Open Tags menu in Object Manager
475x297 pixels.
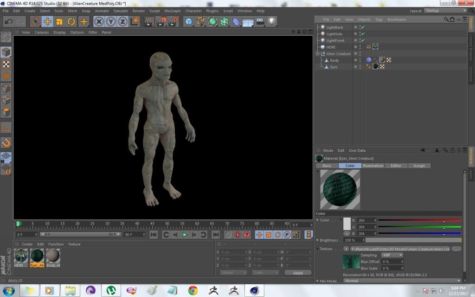point(379,19)
